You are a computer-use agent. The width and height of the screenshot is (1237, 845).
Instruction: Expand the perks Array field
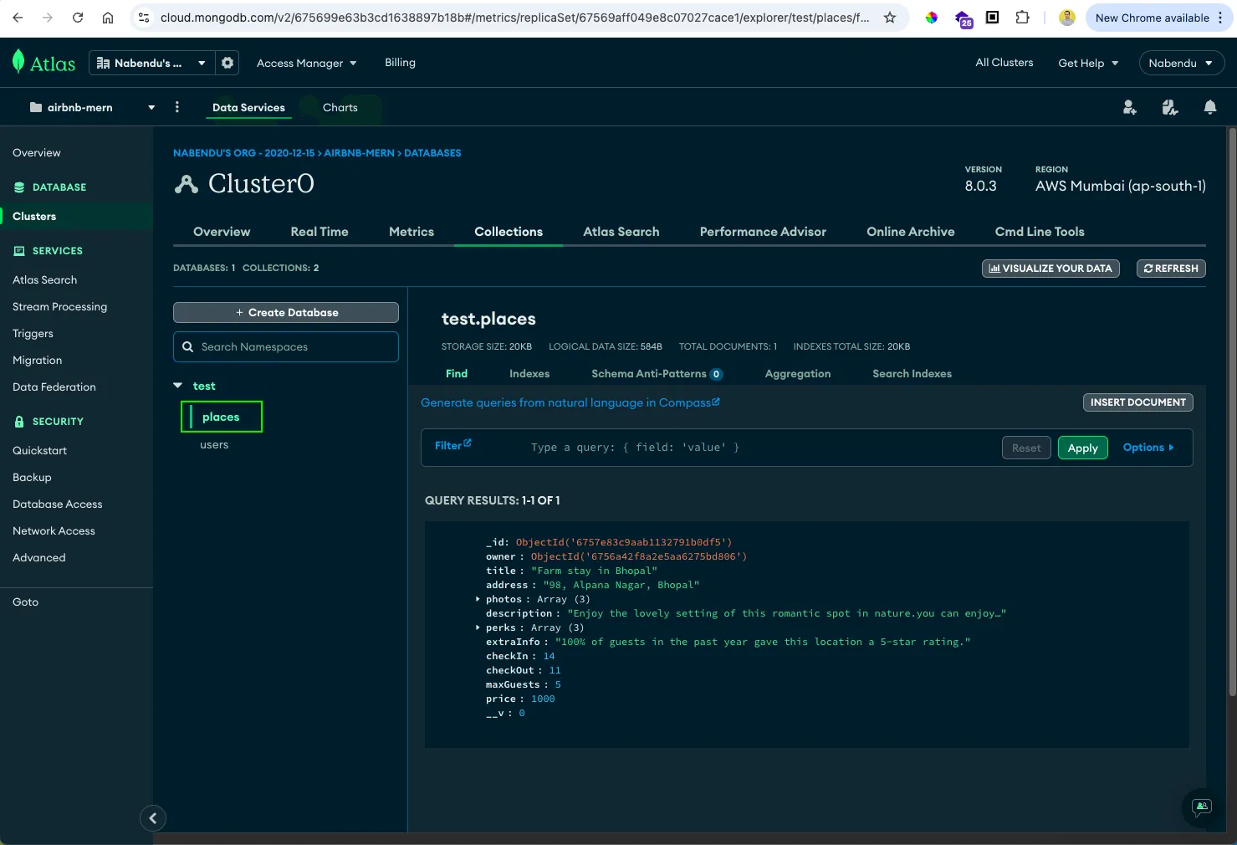478,627
